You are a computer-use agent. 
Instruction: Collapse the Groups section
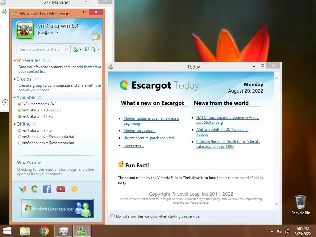coord(15,79)
